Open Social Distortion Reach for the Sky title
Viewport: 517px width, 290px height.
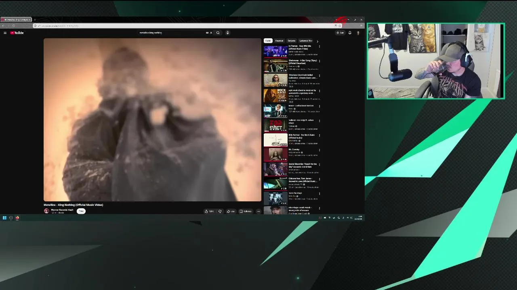(x=303, y=165)
